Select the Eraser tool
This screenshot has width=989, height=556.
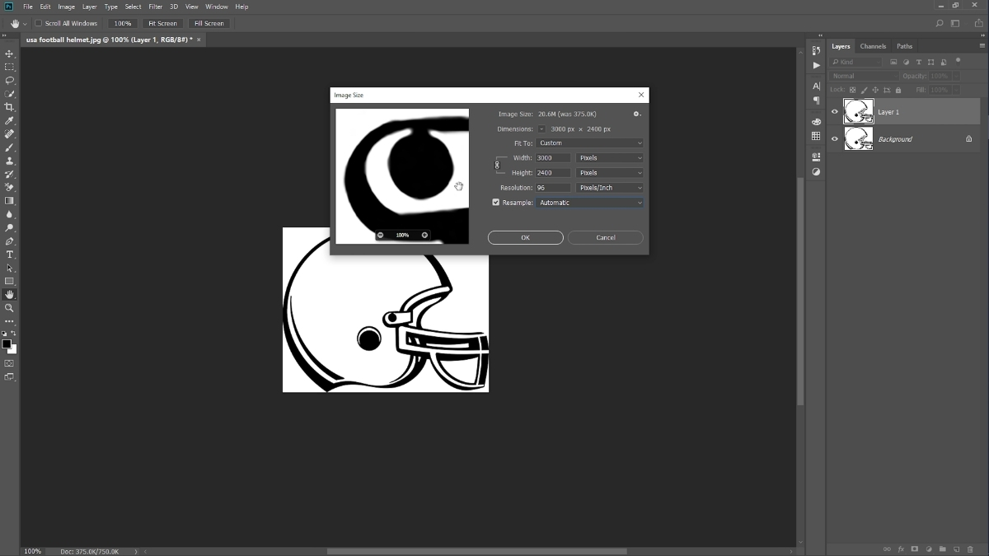9,187
